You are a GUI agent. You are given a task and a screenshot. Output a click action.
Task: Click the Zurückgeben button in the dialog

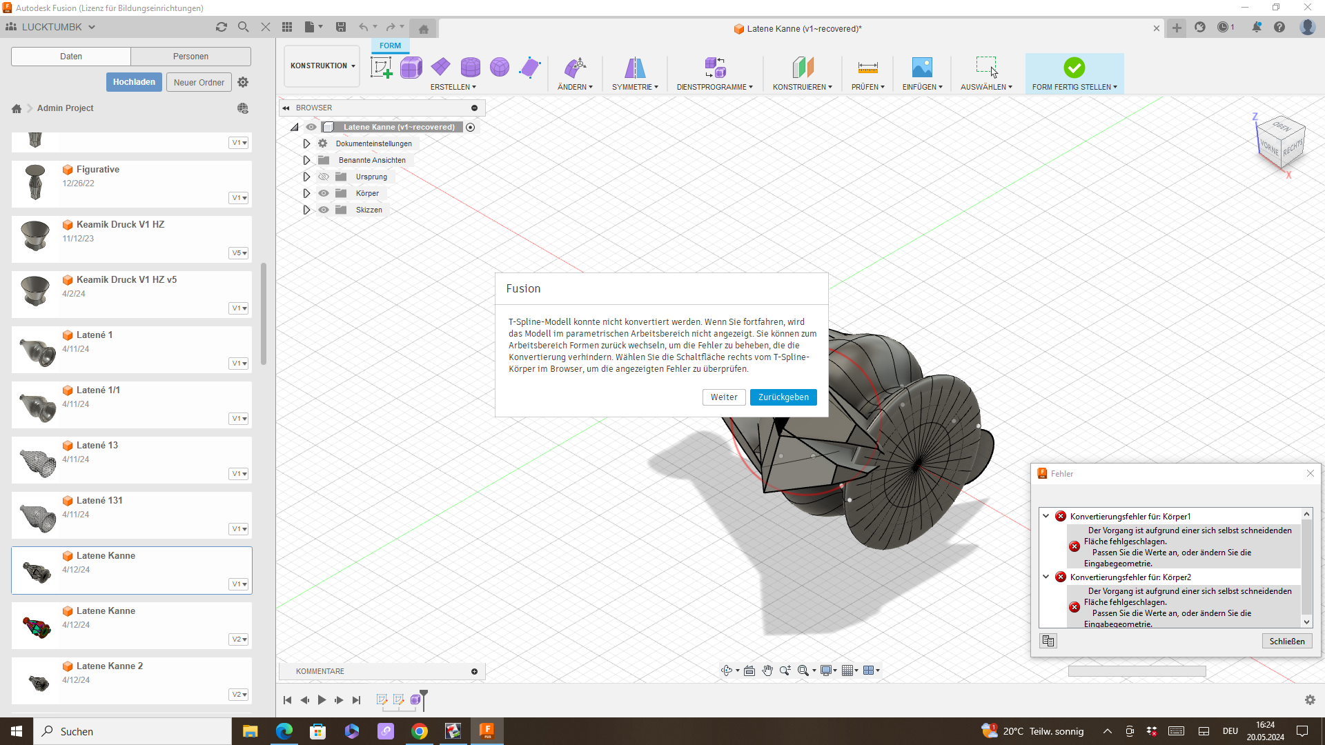783,397
